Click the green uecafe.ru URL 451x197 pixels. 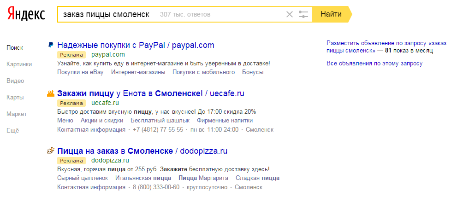tap(105, 103)
